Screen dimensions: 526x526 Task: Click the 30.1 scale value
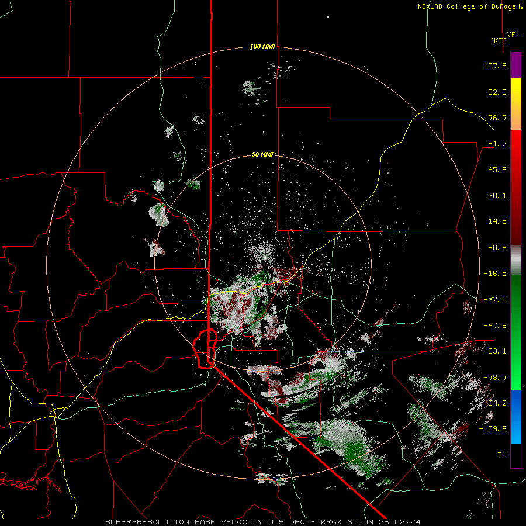[497, 196]
